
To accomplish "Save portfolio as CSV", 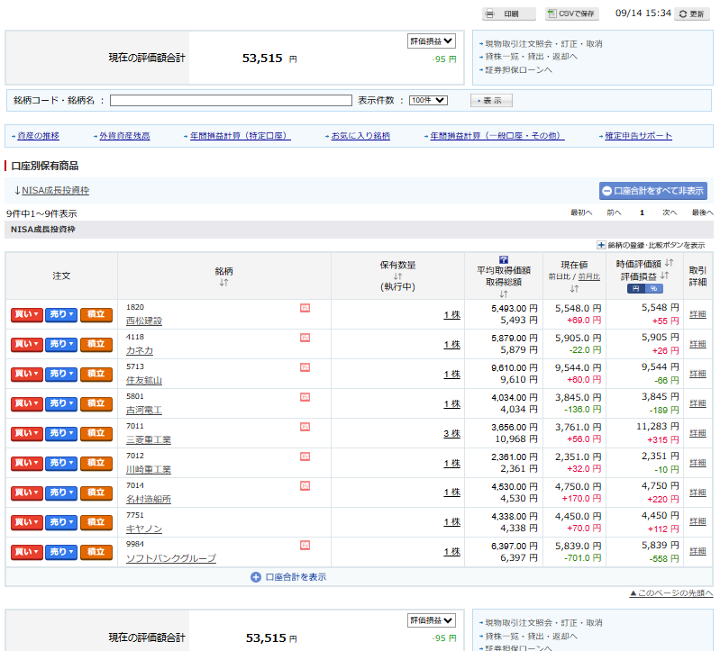I will [x=572, y=14].
